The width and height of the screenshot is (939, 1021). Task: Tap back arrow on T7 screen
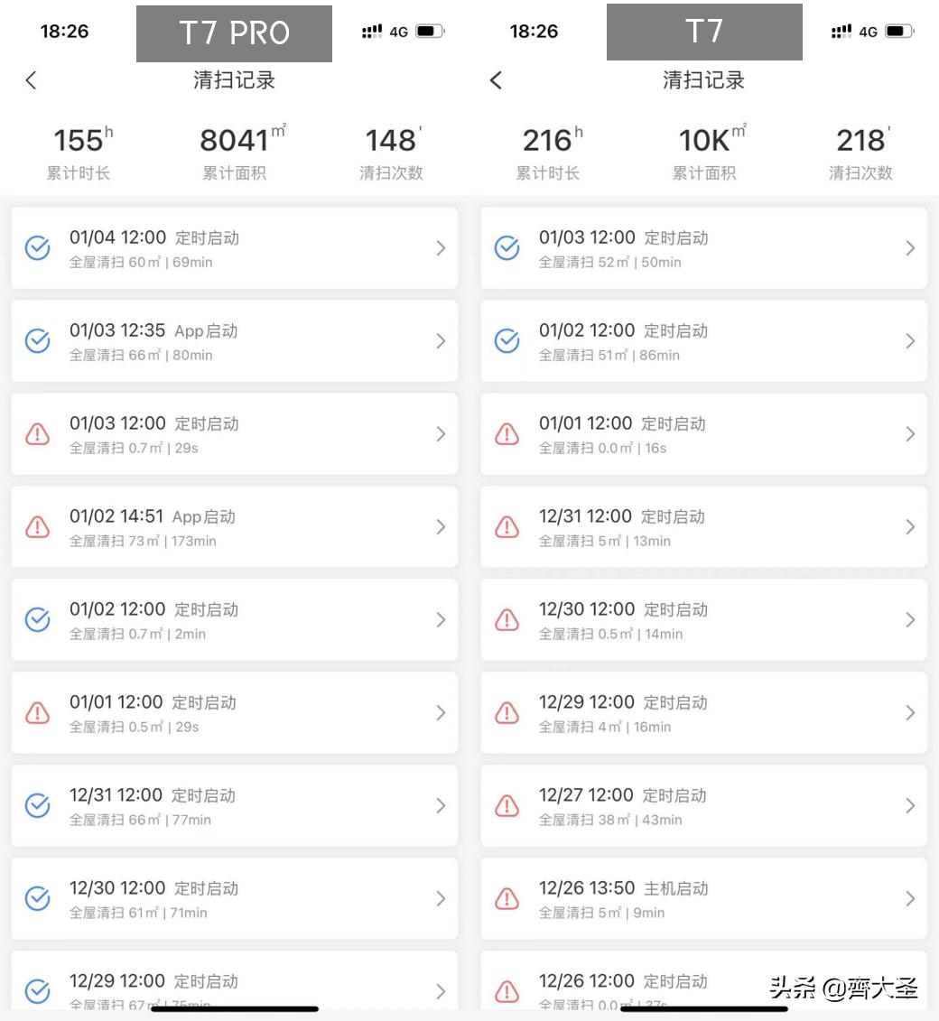click(x=496, y=80)
